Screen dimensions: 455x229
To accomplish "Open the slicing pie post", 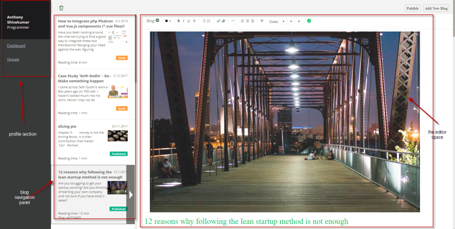I will pyautogui.click(x=94, y=142).
